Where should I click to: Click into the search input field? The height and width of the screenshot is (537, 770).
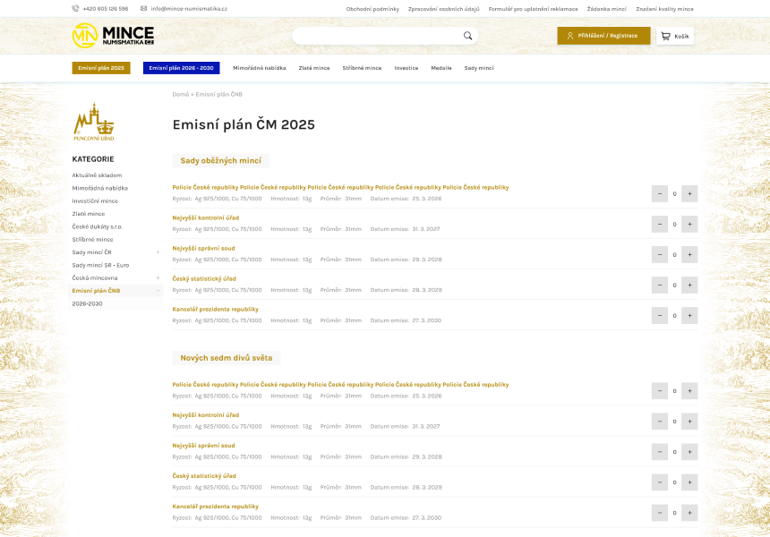point(376,36)
